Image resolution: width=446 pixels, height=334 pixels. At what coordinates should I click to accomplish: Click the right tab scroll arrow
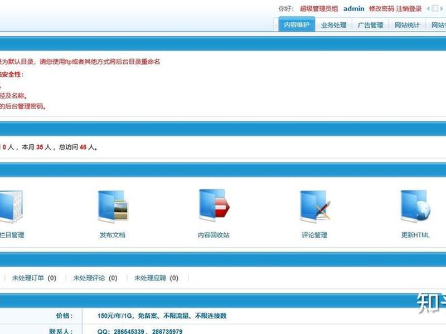(442, 8)
